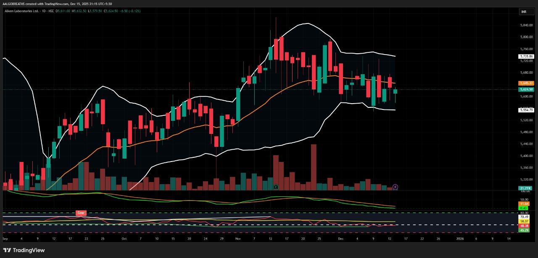Image resolution: width=538 pixels, height=258 pixels.
Task: Click the 5,840.00 price axis tick
Action: (527, 25)
